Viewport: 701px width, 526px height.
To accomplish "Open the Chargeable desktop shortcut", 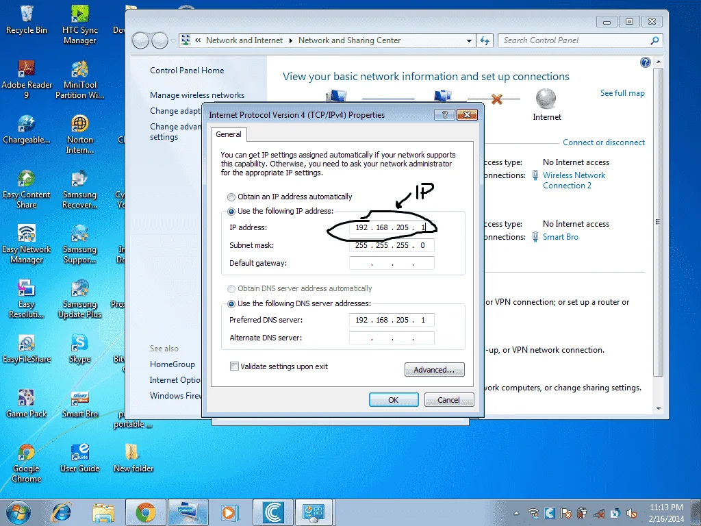I will coord(27,129).
